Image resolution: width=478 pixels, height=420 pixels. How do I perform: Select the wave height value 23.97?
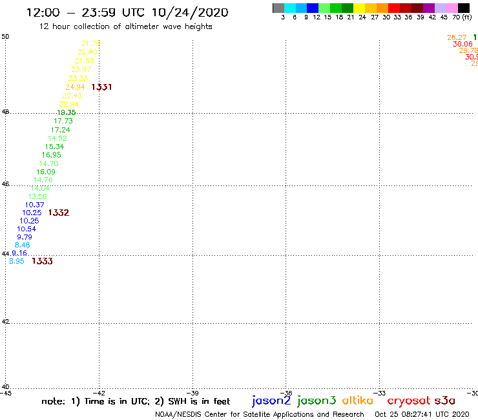81,69
